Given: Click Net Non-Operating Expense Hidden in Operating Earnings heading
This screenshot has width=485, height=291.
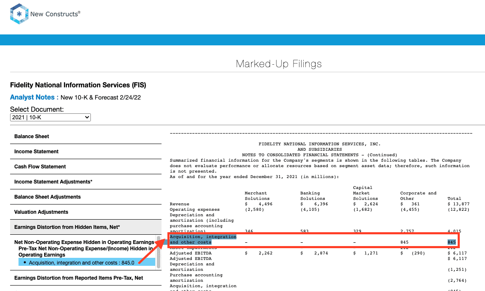Looking at the screenshot, I should coord(84,242).
